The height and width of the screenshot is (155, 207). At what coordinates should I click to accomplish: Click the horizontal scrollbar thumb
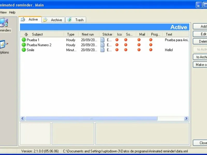click(x=91, y=119)
